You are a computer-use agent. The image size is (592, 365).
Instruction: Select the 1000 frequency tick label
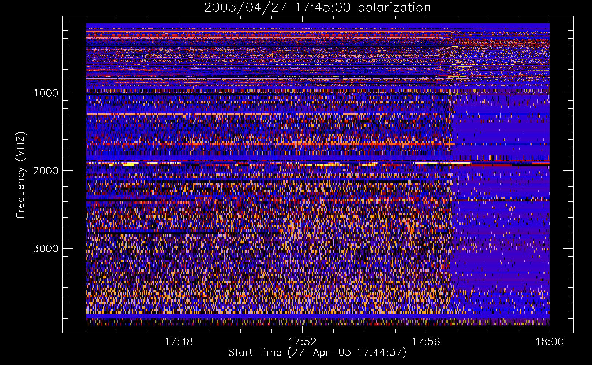(46, 93)
